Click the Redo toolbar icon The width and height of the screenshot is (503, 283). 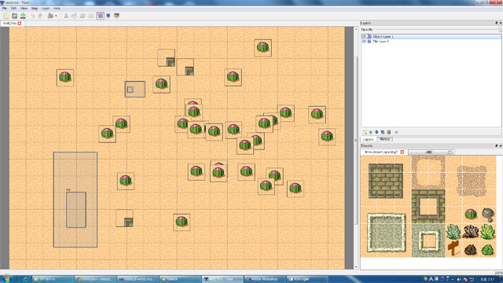[x=40, y=16]
